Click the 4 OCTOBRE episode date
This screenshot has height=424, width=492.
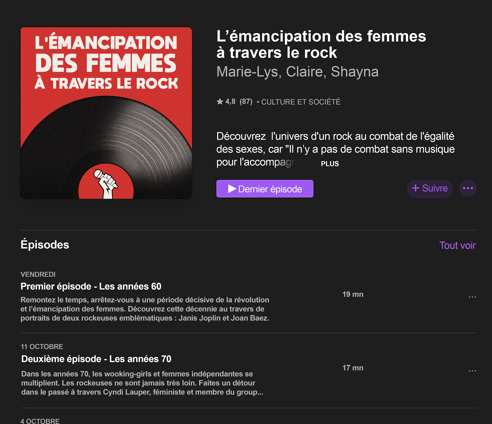(40, 421)
